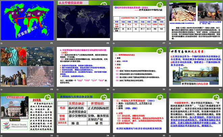
Task: Click the animation star icon under slide 34
Action: tap(58, 136)
